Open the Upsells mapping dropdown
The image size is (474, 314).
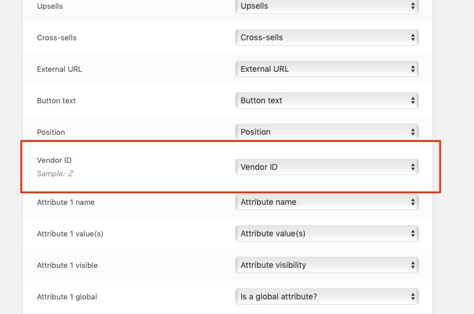[327, 6]
